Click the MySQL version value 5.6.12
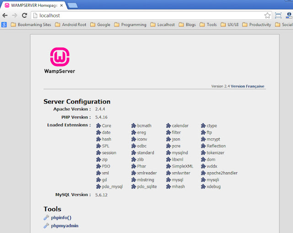The image size is (293, 233). click(101, 195)
